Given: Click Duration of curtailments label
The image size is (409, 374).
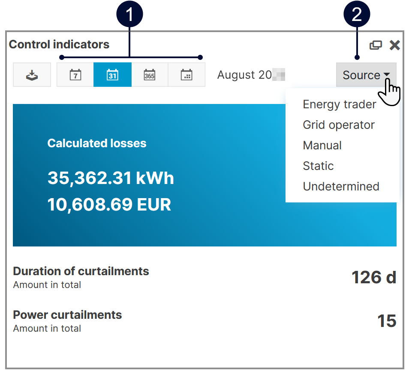Looking at the screenshot, I should (81, 271).
